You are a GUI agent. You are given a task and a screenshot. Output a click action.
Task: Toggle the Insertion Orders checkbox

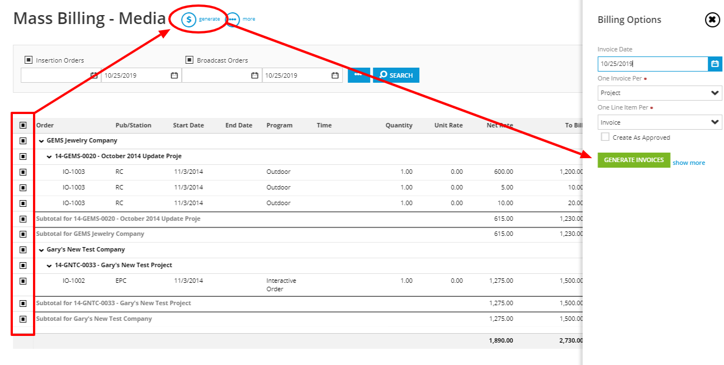pyautogui.click(x=28, y=60)
